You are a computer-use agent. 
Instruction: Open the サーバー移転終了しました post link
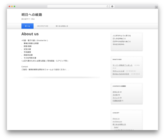pos(122,65)
